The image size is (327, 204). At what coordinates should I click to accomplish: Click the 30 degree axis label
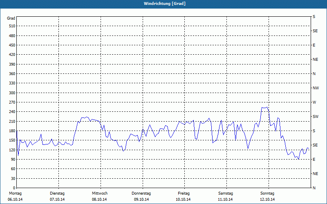[13, 179]
